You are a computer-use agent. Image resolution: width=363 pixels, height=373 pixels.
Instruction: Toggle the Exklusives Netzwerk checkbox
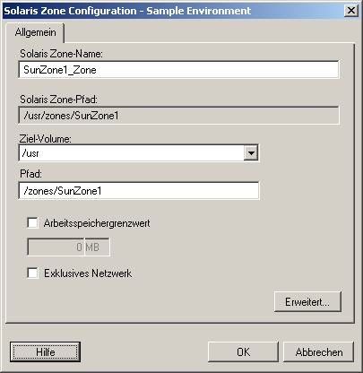(32, 273)
